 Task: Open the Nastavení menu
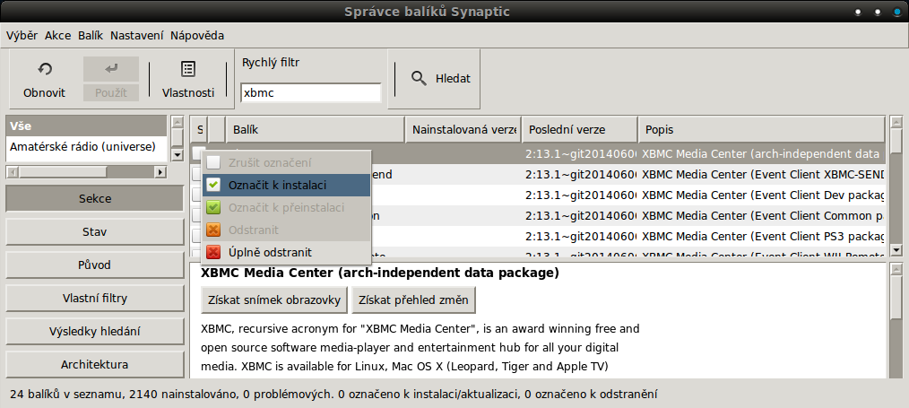coord(137,35)
